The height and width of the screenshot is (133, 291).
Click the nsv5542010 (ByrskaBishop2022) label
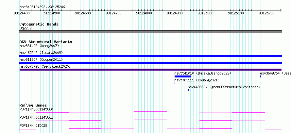tap(203, 73)
